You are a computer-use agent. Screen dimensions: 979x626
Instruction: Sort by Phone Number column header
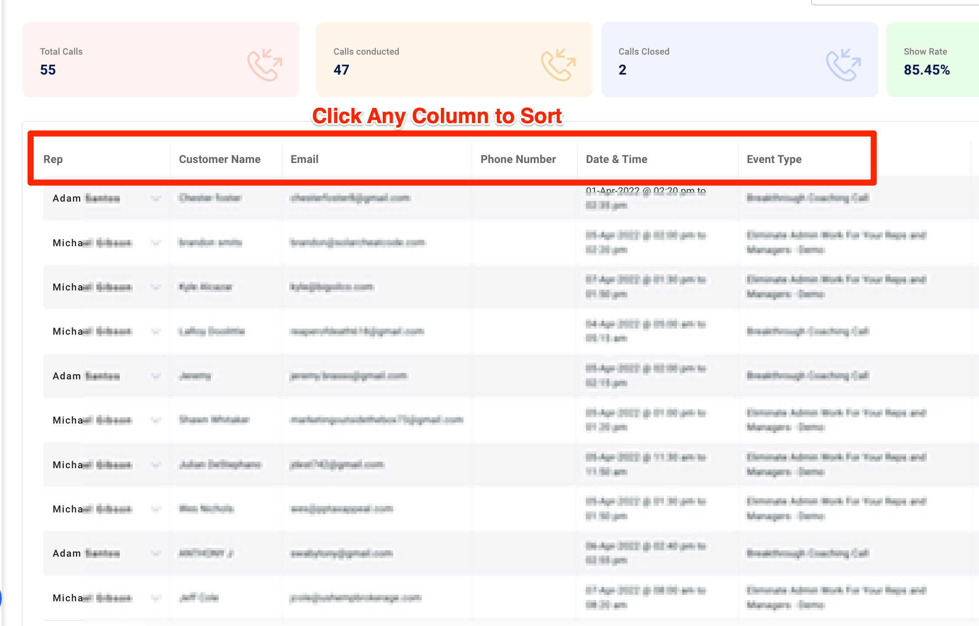[518, 159]
